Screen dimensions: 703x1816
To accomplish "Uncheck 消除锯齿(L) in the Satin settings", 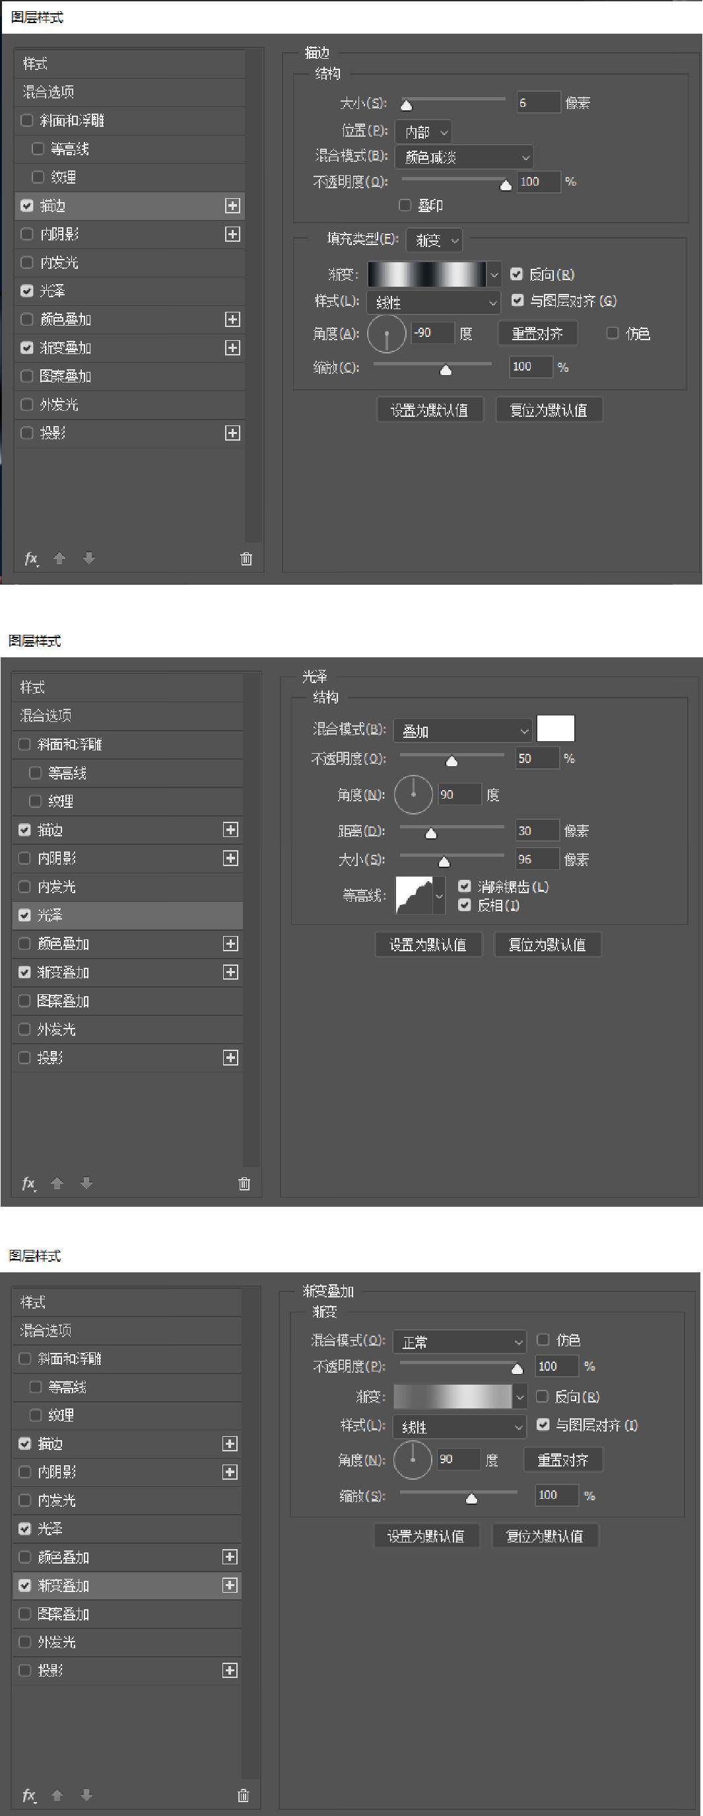I will click(x=464, y=886).
